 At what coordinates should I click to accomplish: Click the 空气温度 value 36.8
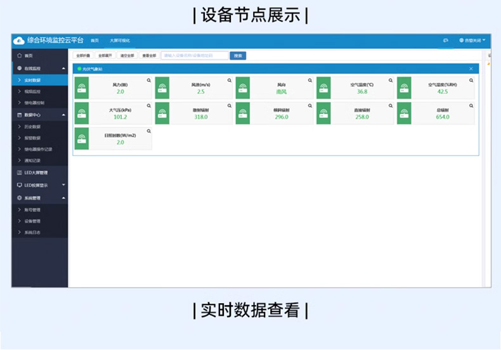362,92
